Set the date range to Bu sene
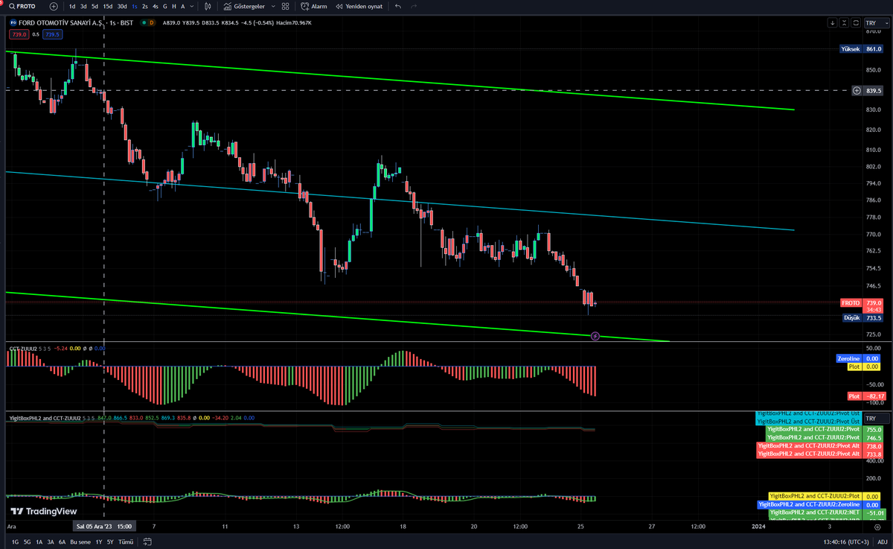This screenshot has height=549, width=893. pos(80,542)
